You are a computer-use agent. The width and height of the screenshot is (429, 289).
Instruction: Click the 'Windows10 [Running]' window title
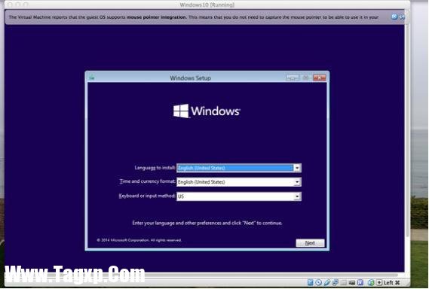pyautogui.click(x=207, y=5)
